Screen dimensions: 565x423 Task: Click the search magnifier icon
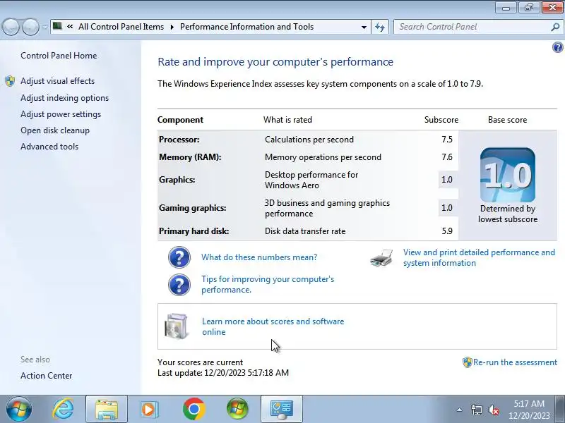(x=555, y=27)
